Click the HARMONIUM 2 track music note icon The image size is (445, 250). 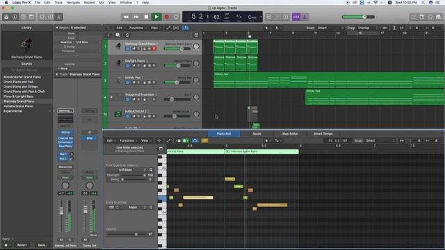click(118, 114)
